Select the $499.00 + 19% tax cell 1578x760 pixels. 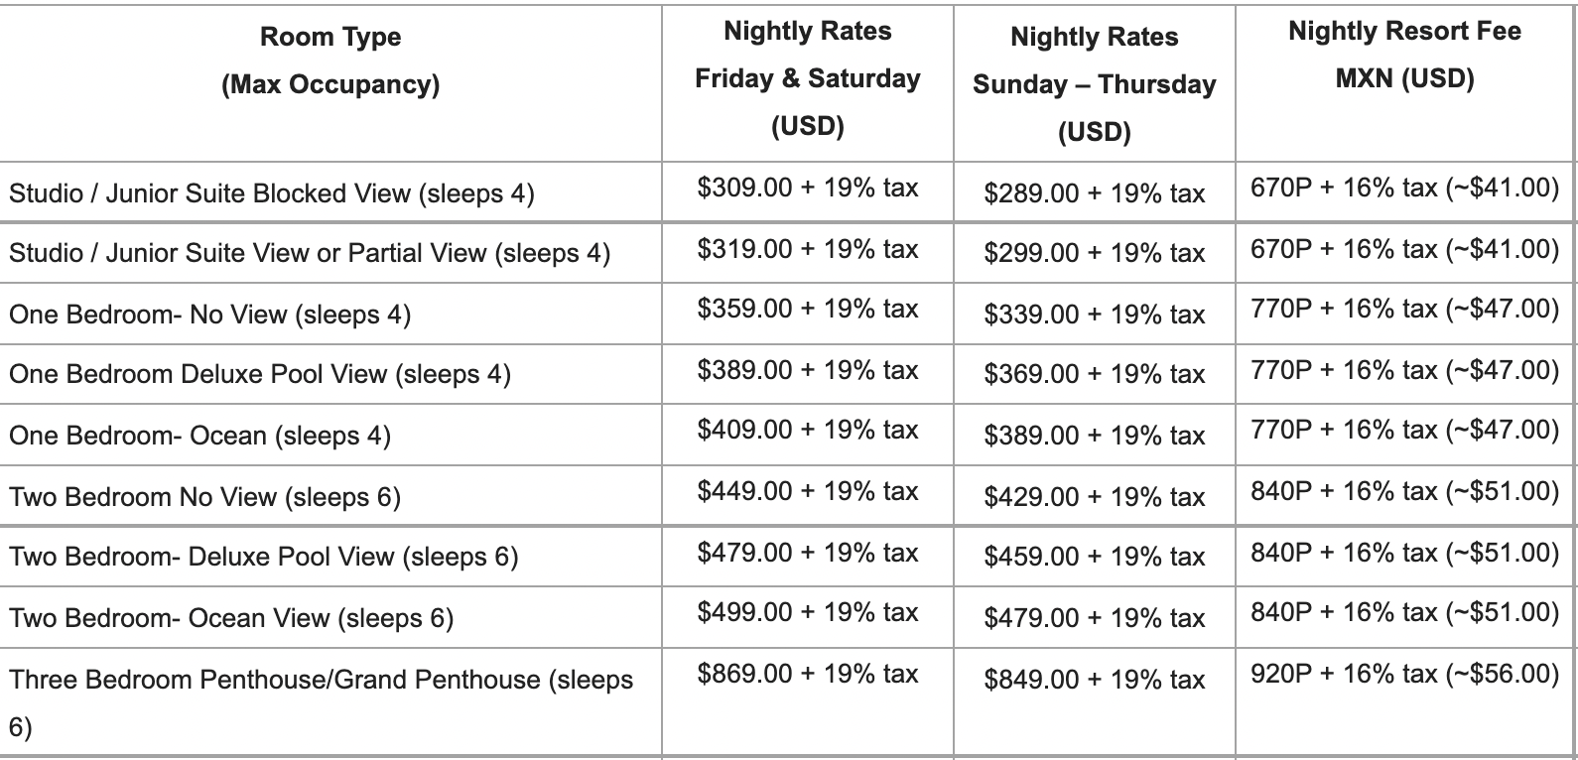(808, 613)
